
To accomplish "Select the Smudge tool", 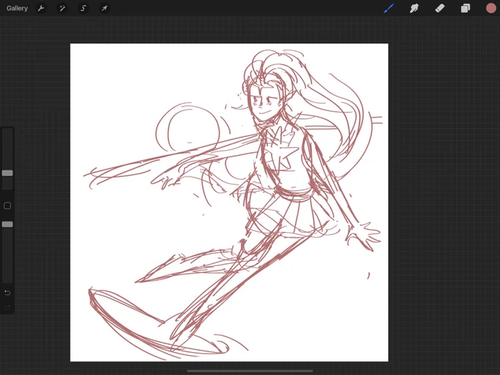I will (x=414, y=8).
